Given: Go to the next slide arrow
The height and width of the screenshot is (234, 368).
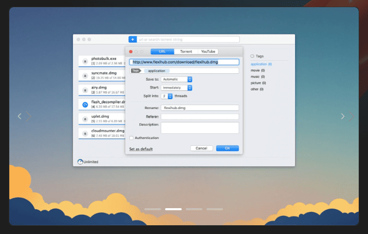Looking at the screenshot, I should (x=343, y=116).
